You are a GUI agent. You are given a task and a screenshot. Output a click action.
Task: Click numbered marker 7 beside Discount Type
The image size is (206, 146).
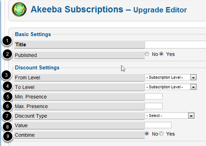coord(7,116)
